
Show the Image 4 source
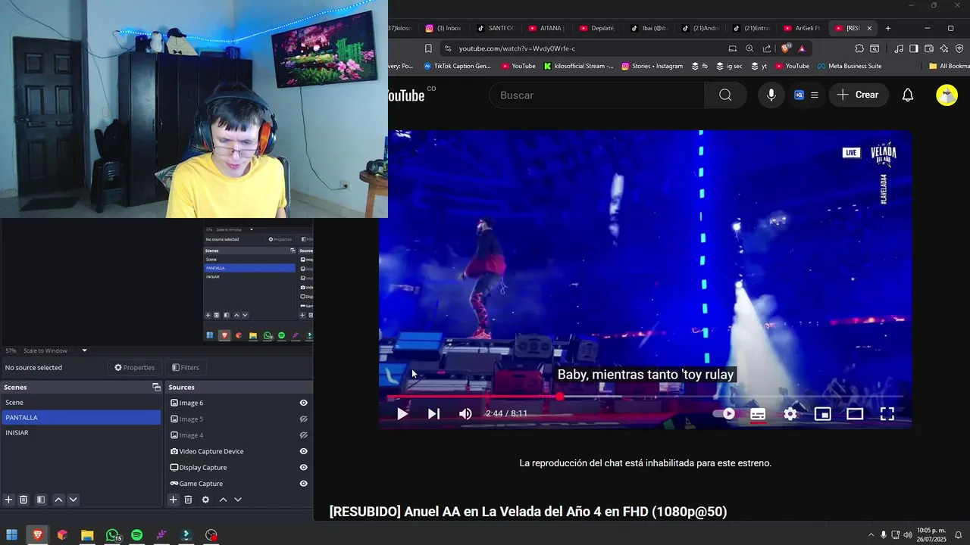[303, 435]
